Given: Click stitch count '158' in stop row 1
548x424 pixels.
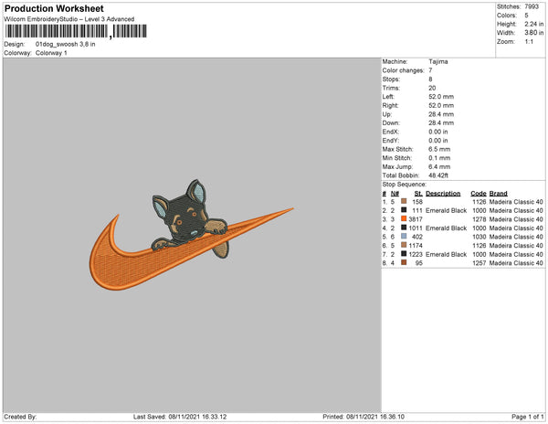Looking at the screenshot, I should 417,202.
